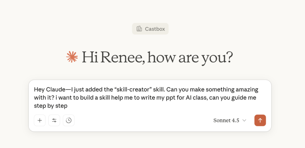
Task: Click empty composer space left of Sonnet 4.5
Action: [141, 120]
